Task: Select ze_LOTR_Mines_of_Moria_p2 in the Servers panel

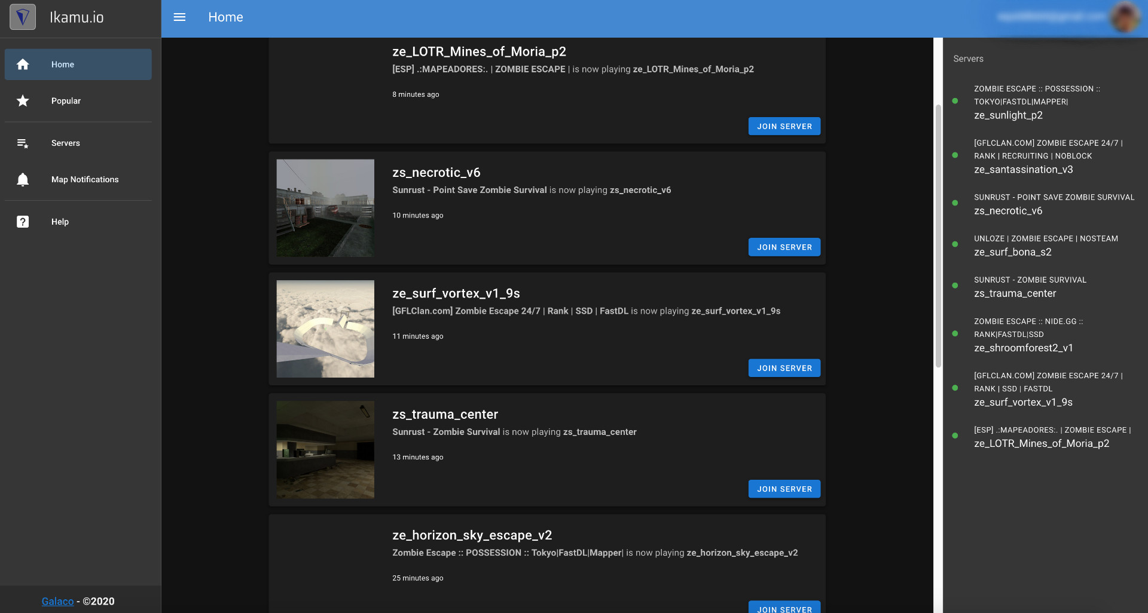Action: (x=1042, y=443)
